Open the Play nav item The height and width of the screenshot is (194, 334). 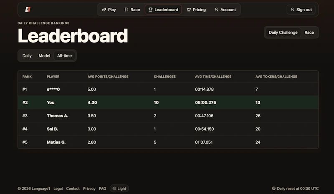coord(109,10)
